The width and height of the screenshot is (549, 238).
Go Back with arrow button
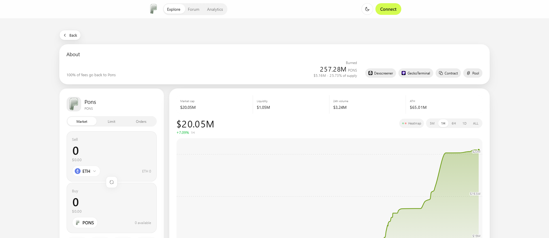(70, 35)
